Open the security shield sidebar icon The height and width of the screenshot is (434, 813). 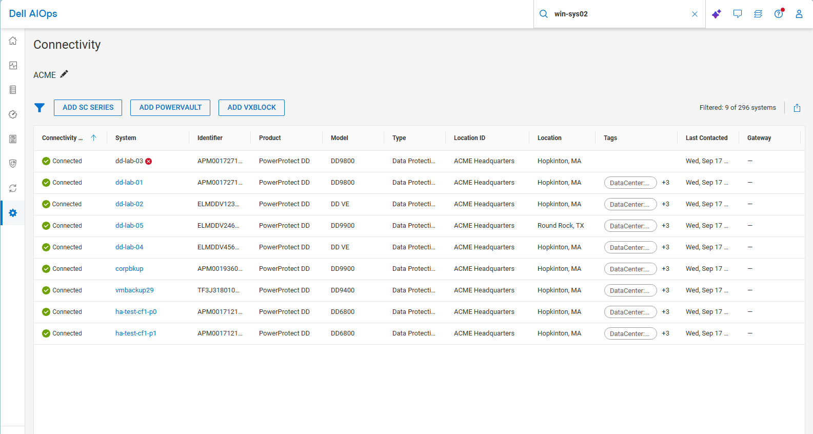tap(13, 164)
